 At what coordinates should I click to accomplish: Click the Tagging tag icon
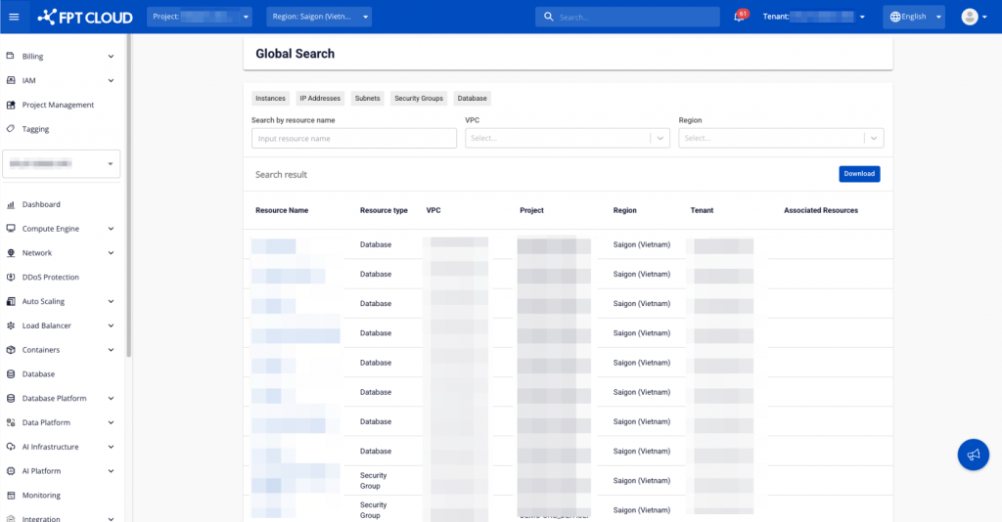[11, 129]
